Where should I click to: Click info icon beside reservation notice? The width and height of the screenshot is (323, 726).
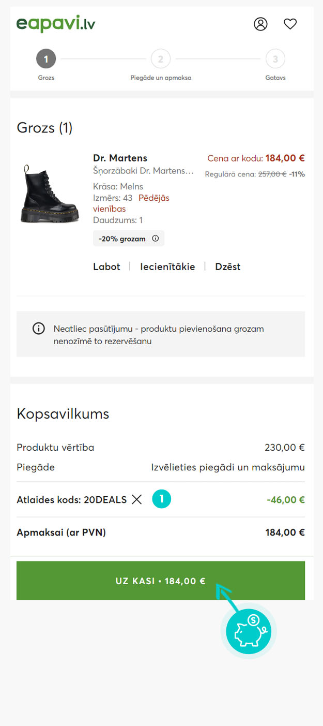(39, 329)
